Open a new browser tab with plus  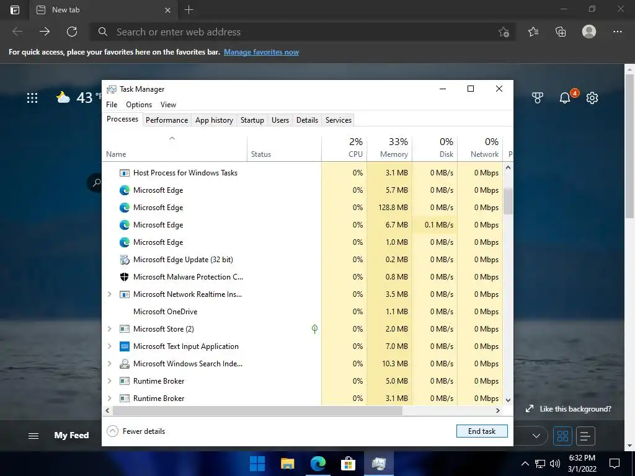pos(189,10)
